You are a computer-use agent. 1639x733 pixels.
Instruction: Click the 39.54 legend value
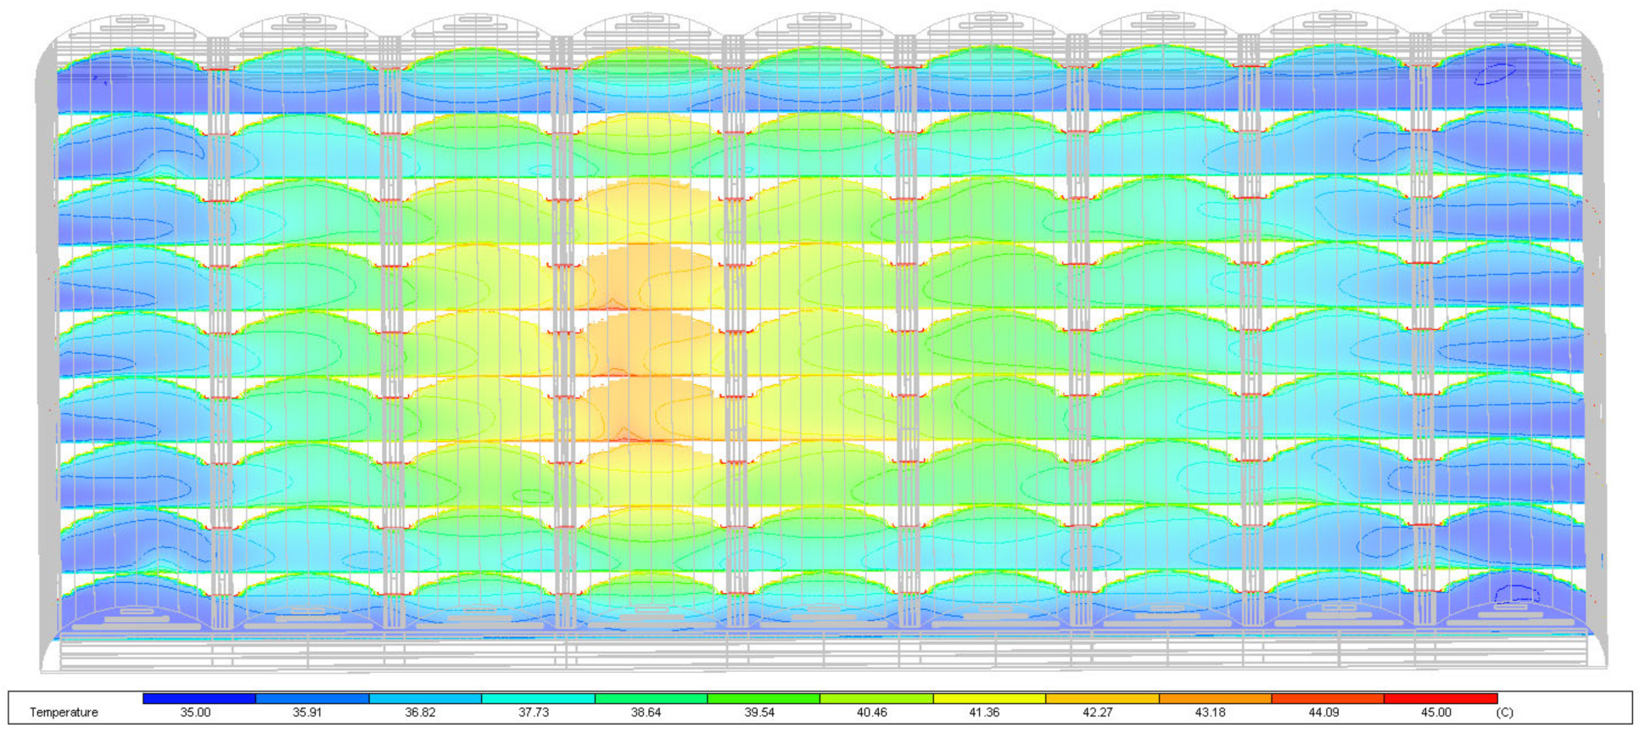click(759, 713)
